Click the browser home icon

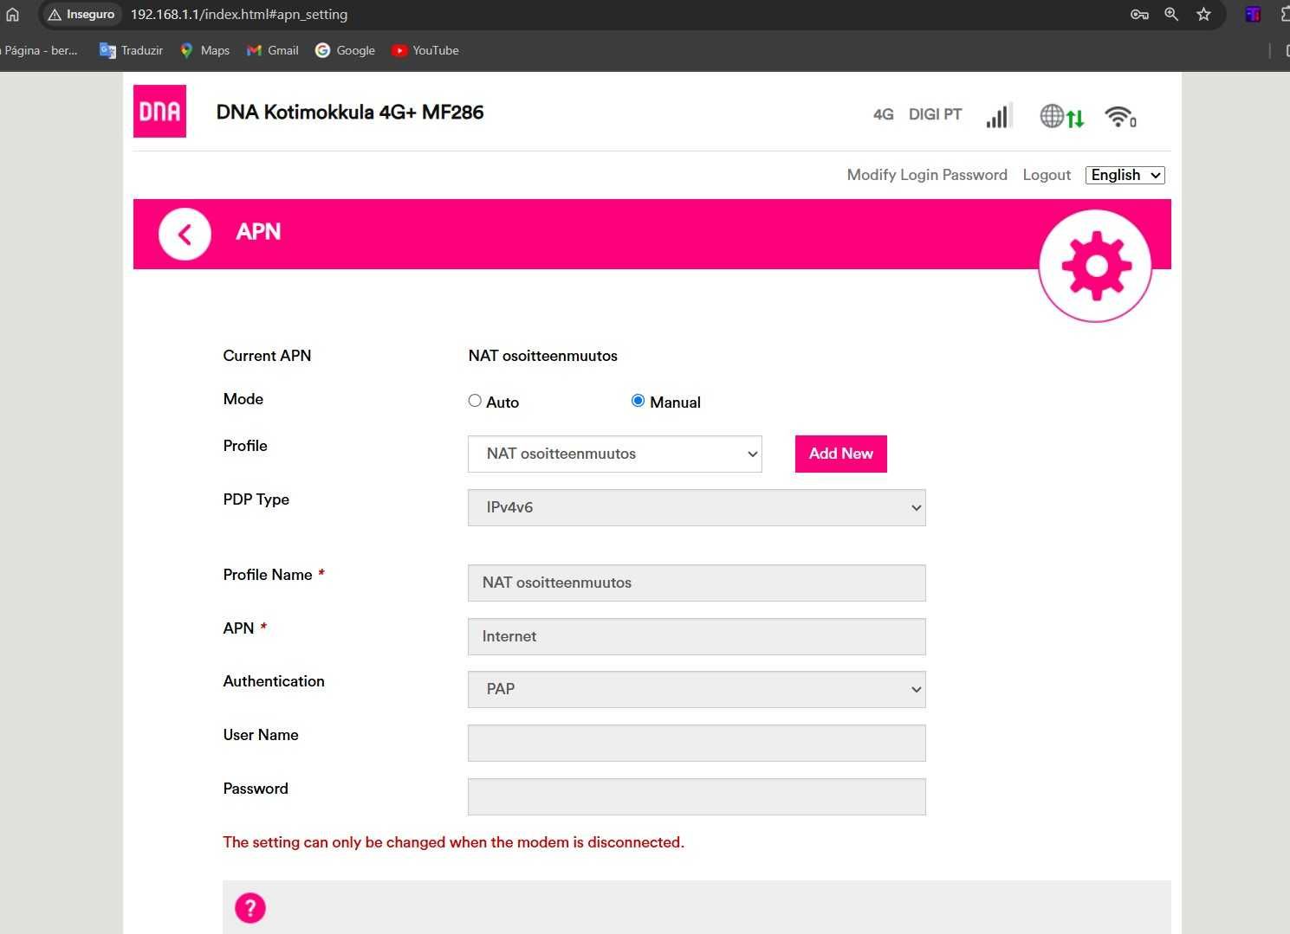(12, 14)
